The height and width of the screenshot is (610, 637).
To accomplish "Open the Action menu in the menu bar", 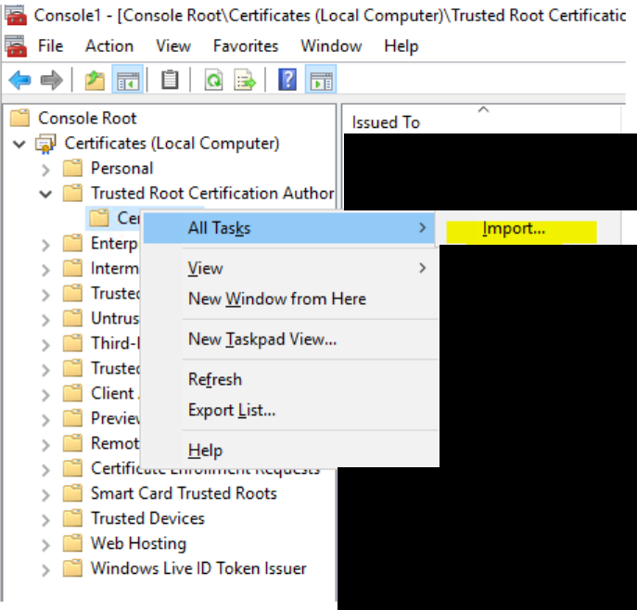I will click(109, 45).
